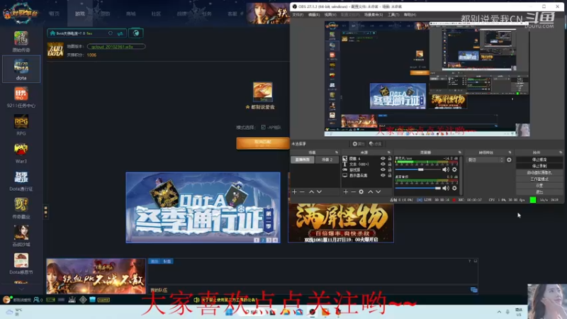The width and height of the screenshot is (567, 319).
Task: Collapse the left sidebar with the dotted handle
Action: click(x=45, y=212)
